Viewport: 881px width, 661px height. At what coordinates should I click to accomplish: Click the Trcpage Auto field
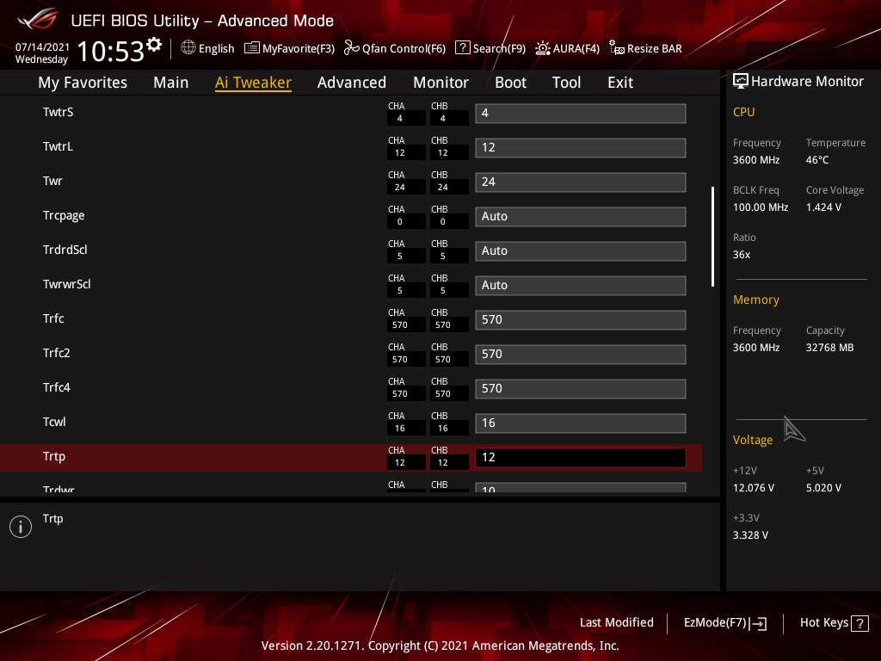(581, 216)
